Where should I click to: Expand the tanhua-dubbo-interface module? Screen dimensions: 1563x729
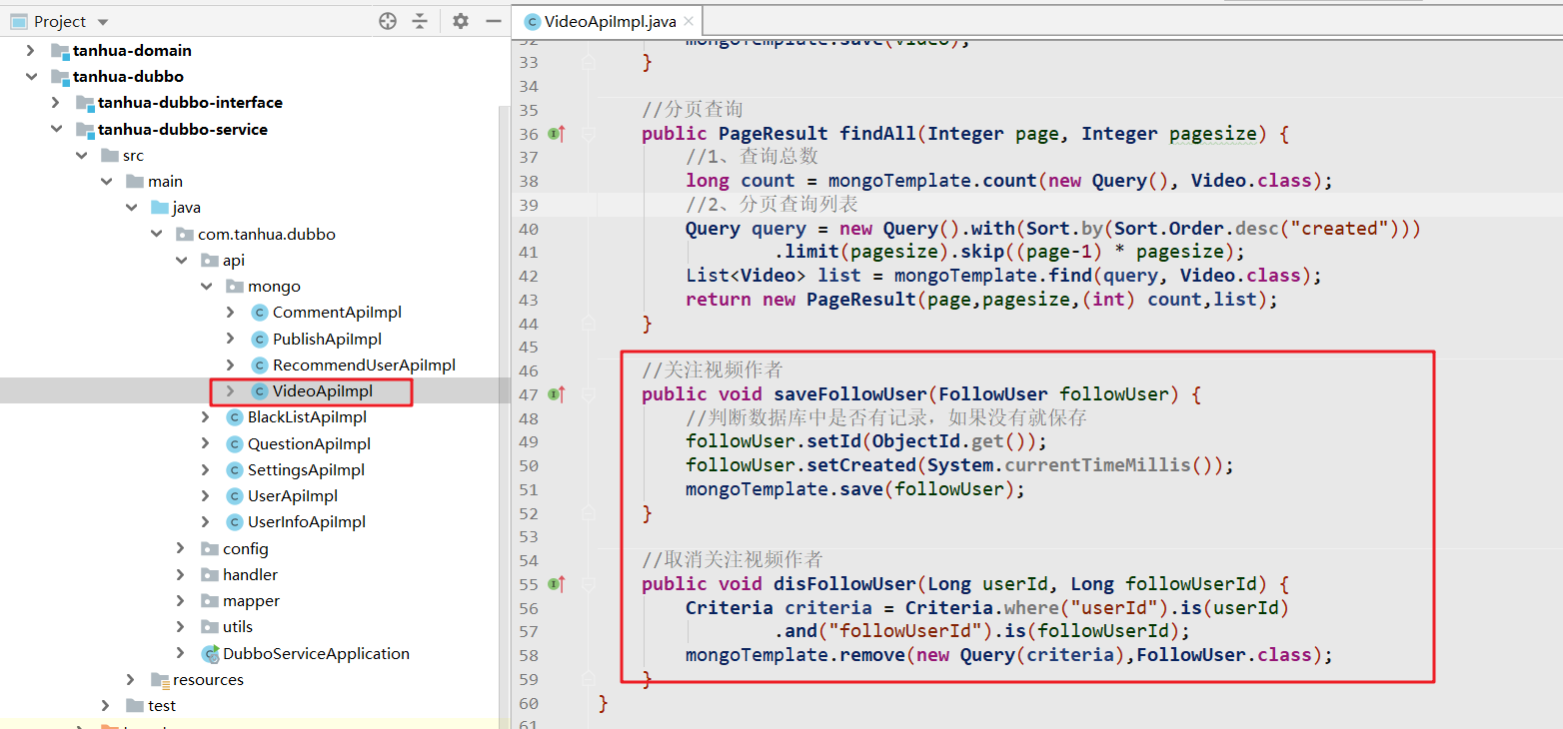[56, 102]
